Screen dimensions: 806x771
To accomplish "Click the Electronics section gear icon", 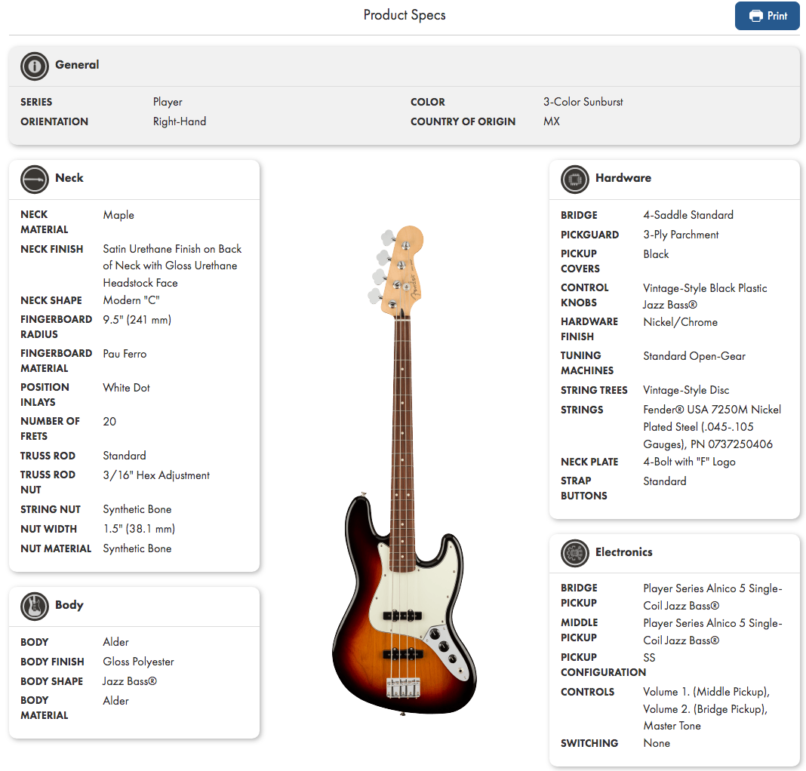I will [574, 553].
